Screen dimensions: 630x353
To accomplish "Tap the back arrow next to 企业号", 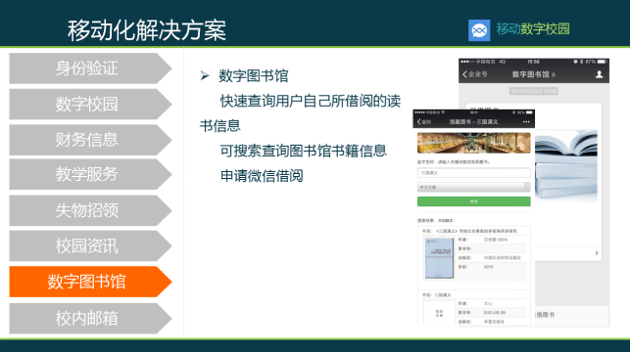I will coord(464,74).
